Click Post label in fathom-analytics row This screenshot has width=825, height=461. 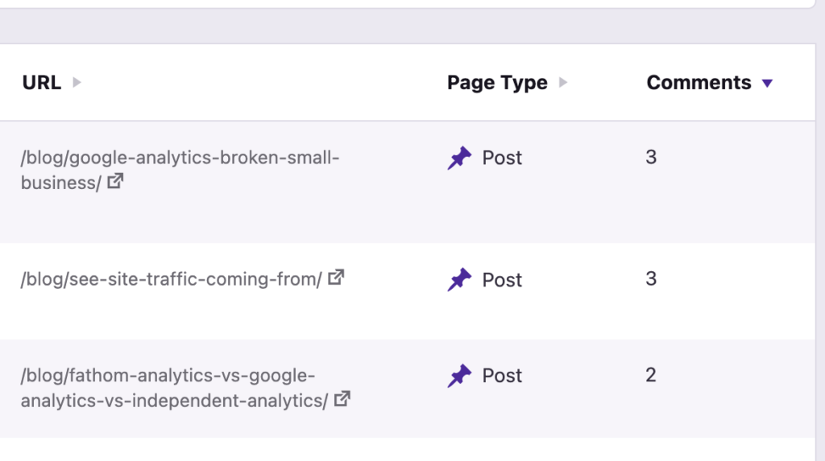502,376
